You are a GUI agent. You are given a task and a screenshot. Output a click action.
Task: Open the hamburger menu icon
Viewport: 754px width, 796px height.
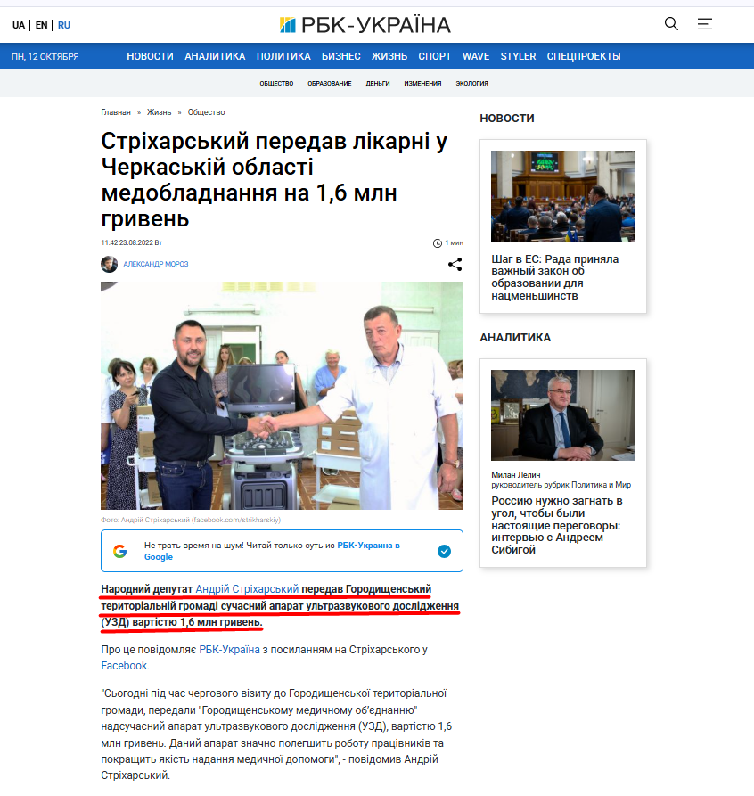704,24
